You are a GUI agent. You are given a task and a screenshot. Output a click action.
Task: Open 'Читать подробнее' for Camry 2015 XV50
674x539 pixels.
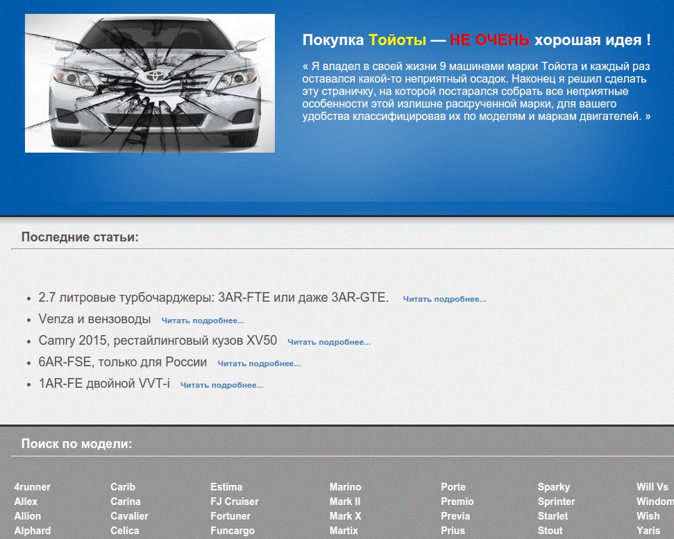pos(329,342)
